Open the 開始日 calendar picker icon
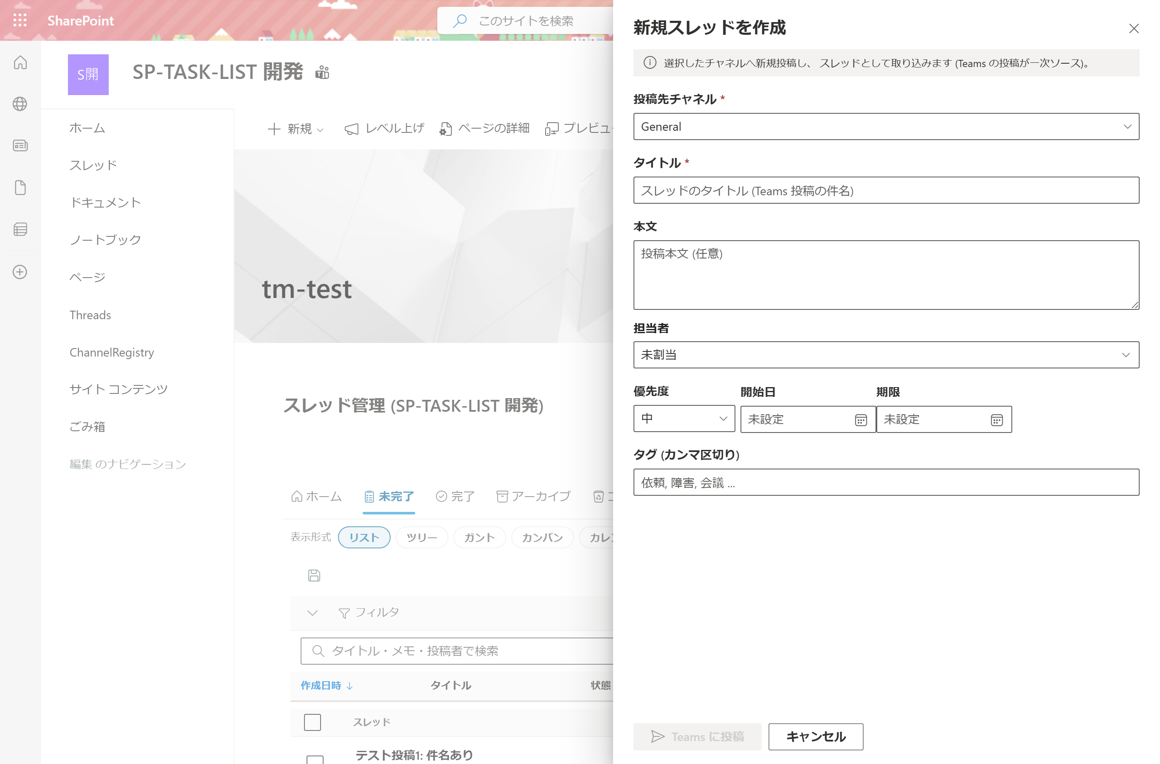This screenshot has width=1160, height=764. pyautogui.click(x=861, y=419)
